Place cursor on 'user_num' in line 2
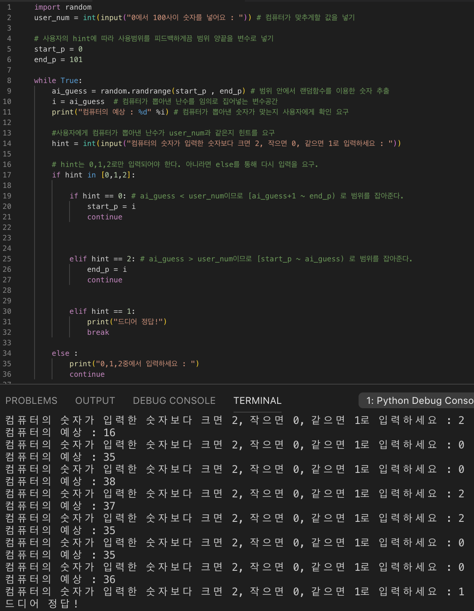 click(x=52, y=17)
